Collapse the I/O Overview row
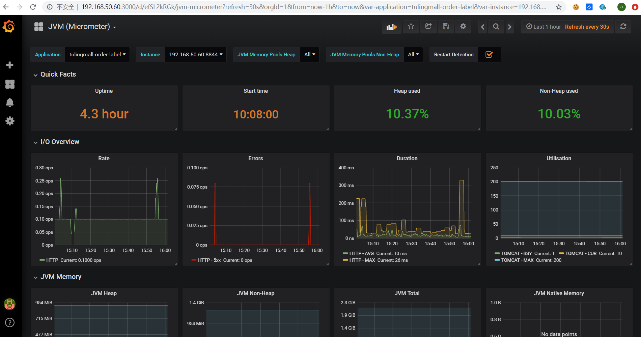 tap(56, 142)
